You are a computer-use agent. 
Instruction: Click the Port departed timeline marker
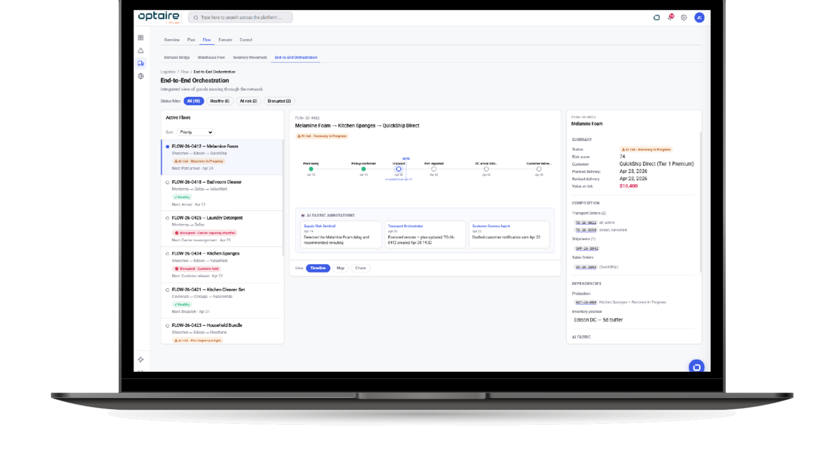pyautogui.click(x=434, y=169)
